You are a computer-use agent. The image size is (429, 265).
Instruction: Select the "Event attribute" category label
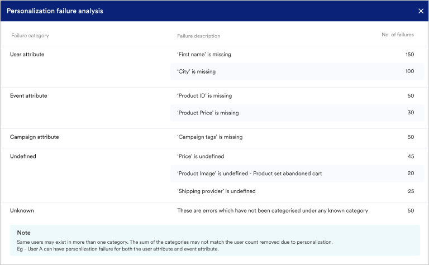pos(28,96)
